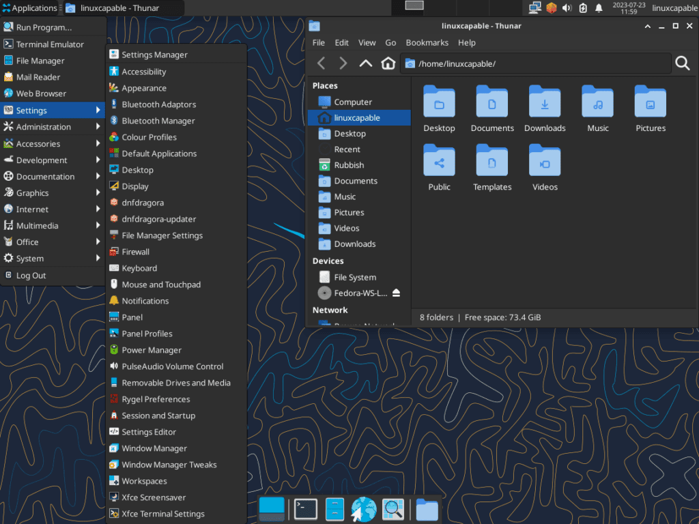
Task: Open search with Thunar's magnifier icon
Action: click(682, 63)
